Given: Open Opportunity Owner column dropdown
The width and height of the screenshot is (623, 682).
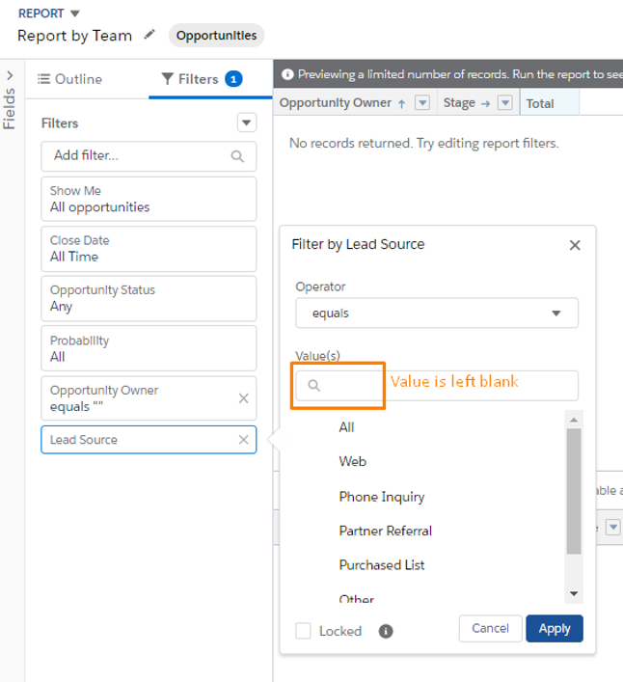Looking at the screenshot, I should 422,103.
